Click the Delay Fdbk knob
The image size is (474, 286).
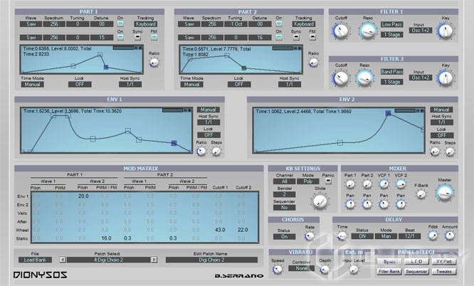click(433, 235)
